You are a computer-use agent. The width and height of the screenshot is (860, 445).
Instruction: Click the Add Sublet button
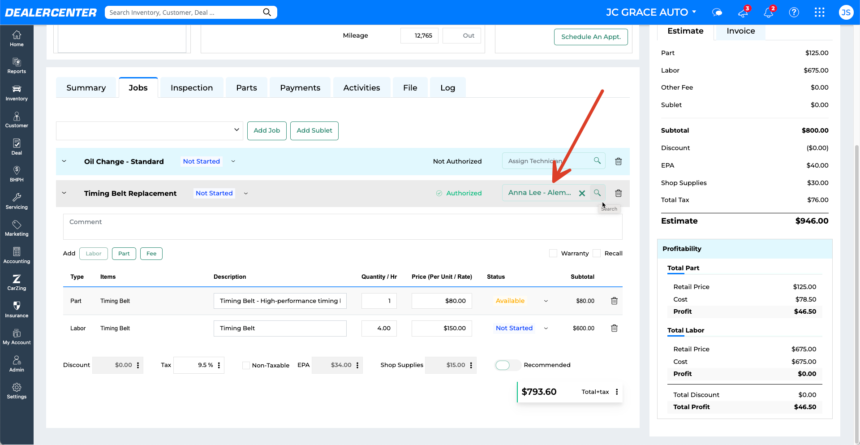coord(314,130)
